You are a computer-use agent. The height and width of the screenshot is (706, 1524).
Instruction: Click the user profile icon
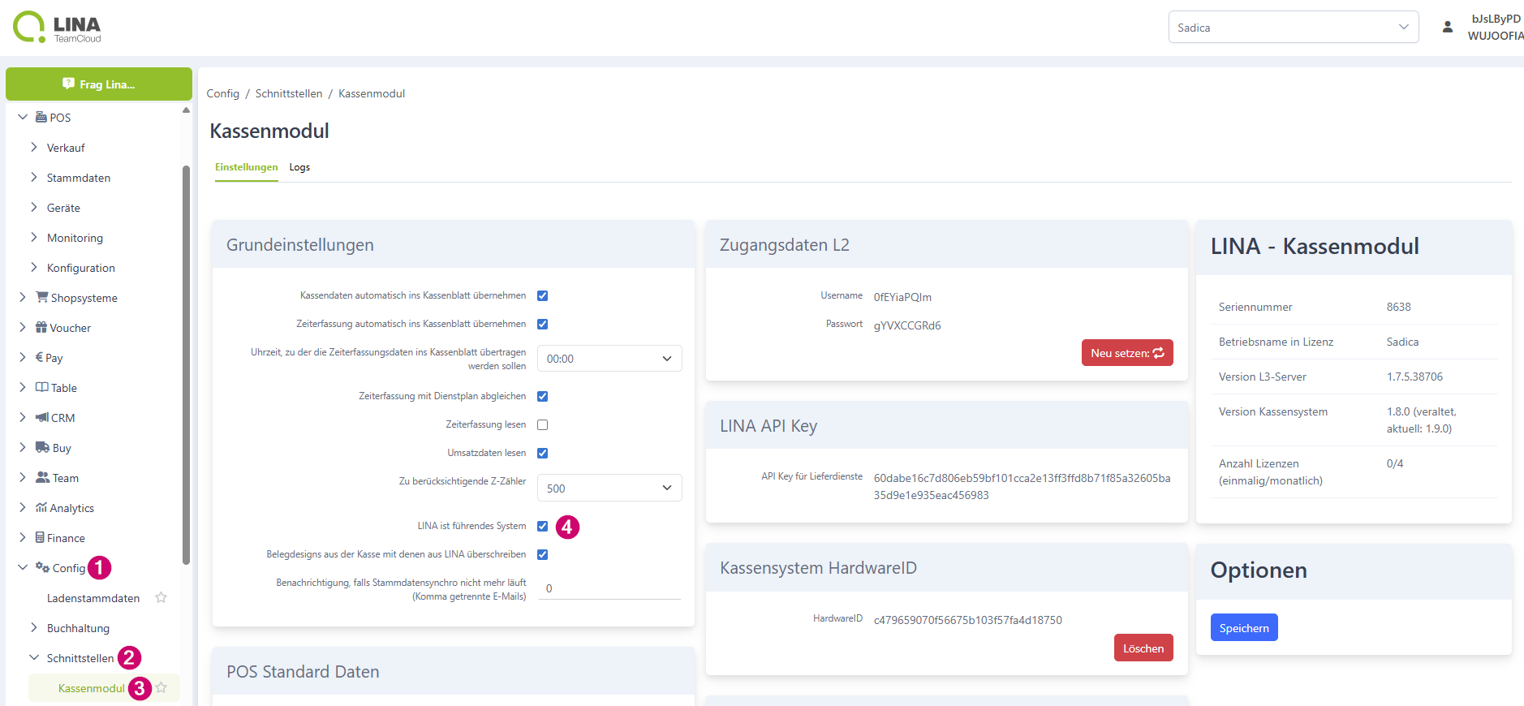click(x=1447, y=27)
